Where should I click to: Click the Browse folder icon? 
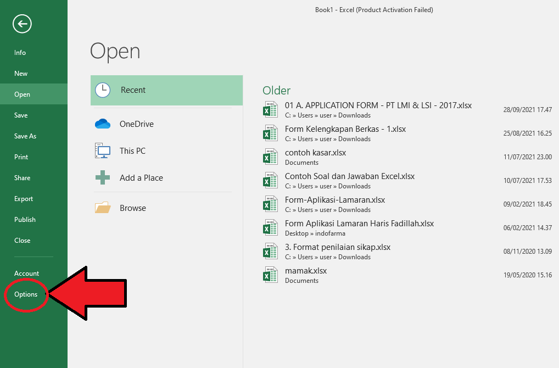point(102,208)
